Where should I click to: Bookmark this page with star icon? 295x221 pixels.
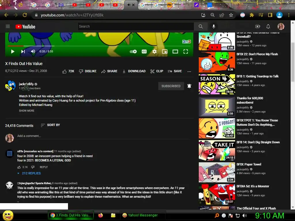click(231, 15)
